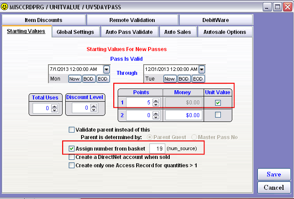Decrease row 2 Points with down arrow
Image resolution: width=294 pixels, height=199 pixels.
pos(156,117)
